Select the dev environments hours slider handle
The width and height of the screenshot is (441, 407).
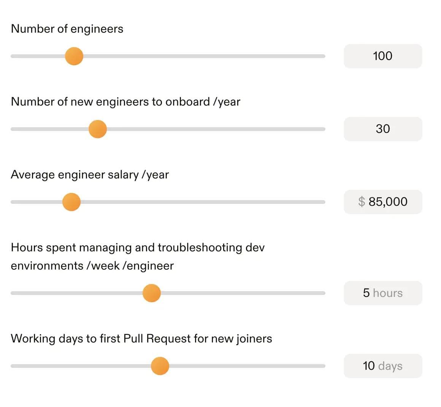[152, 293]
